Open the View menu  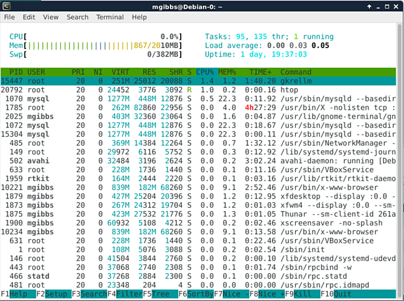tap(51, 17)
